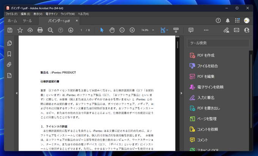Click the cloud upload icon
The image size is (258, 156).
click(x=30, y=30)
